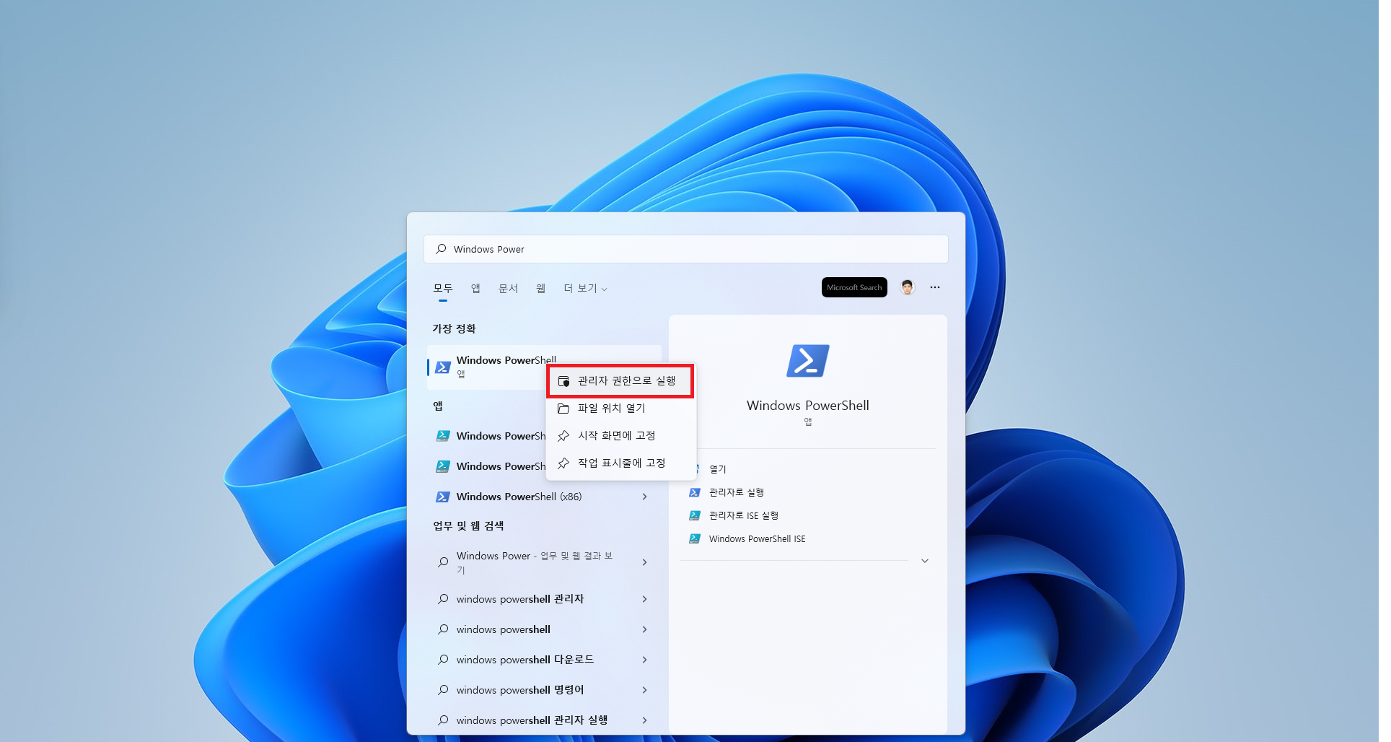Image resolution: width=1391 pixels, height=742 pixels.
Task: Click Windows PowerShell title in preview pane
Action: 808,406
